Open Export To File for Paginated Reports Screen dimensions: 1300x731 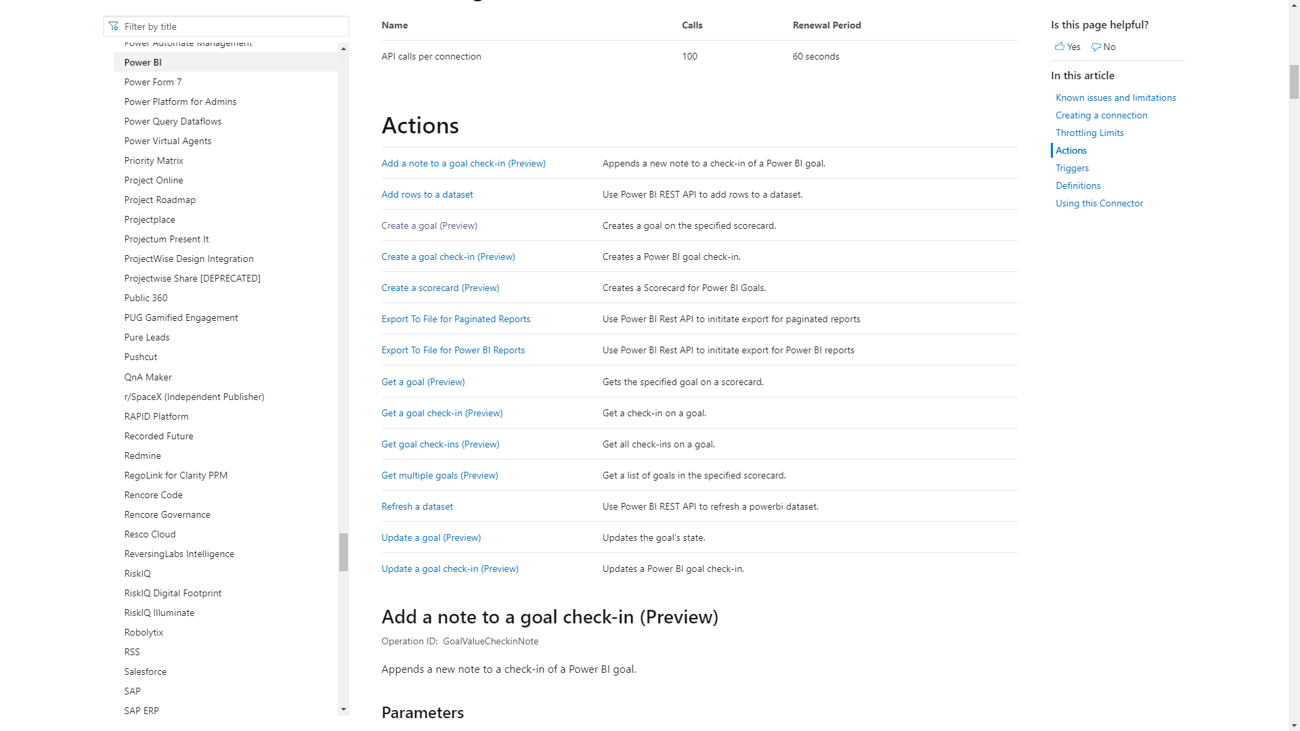[x=456, y=319]
